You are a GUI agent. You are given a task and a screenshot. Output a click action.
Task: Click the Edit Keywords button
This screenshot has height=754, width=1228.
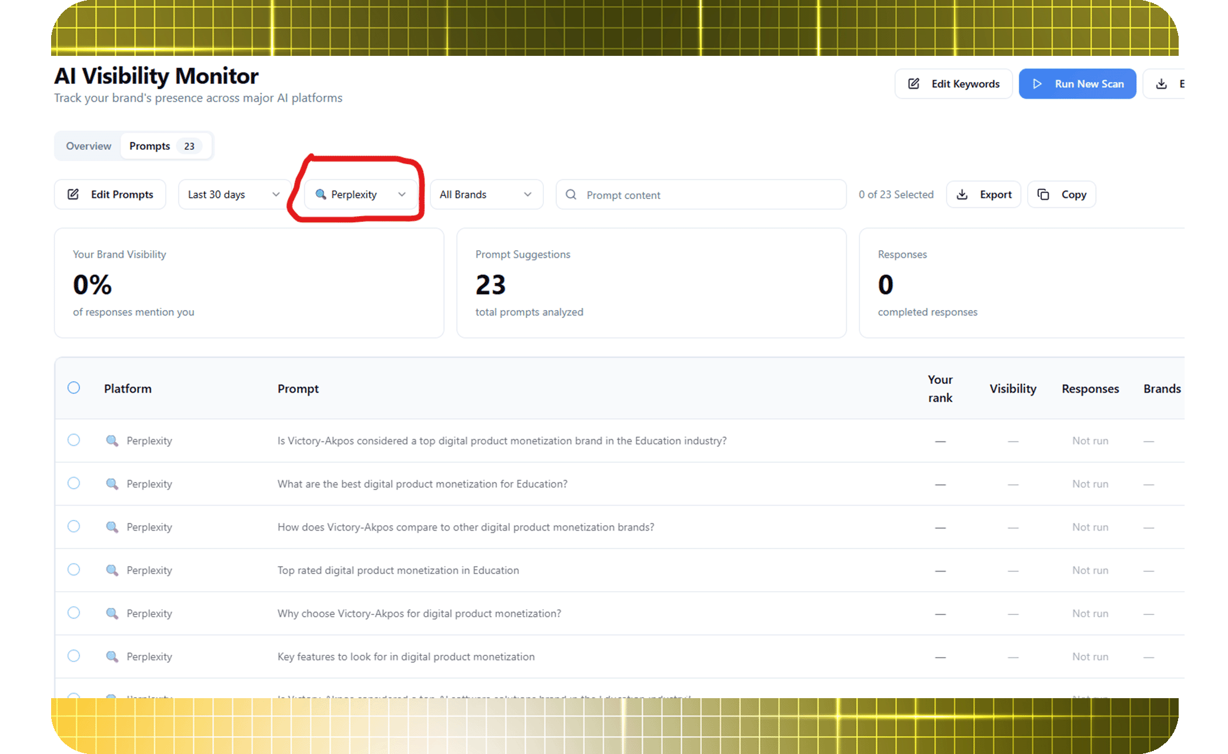[x=953, y=84]
